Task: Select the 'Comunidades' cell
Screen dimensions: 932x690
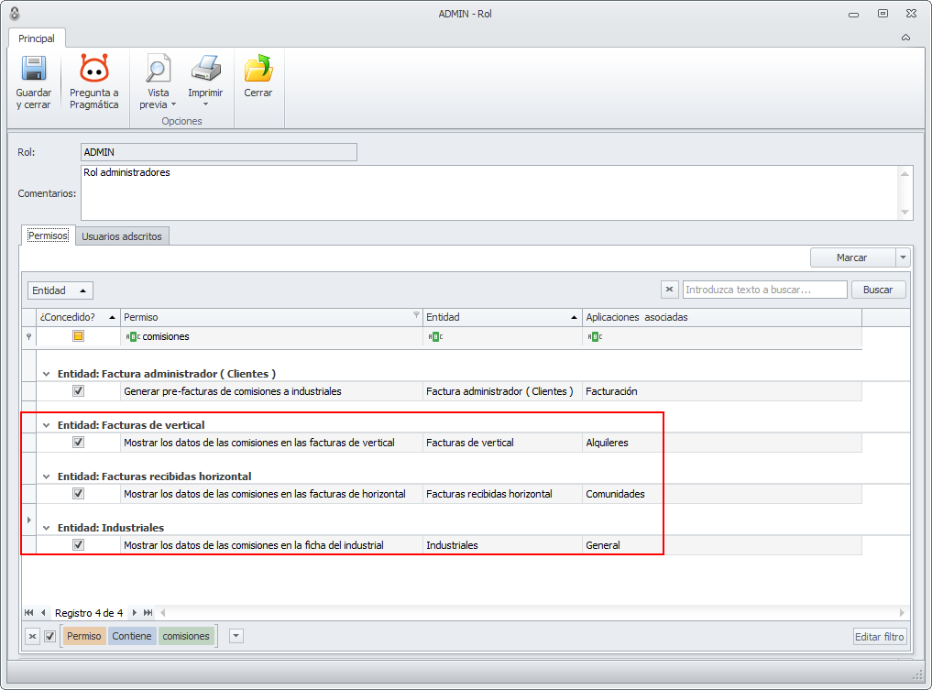Action: 721,494
